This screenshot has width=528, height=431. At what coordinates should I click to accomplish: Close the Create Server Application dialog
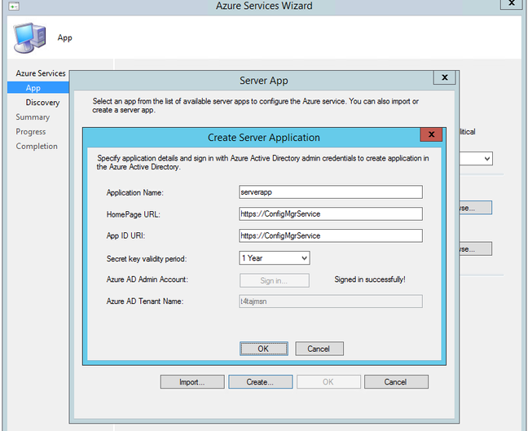pos(431,134)
